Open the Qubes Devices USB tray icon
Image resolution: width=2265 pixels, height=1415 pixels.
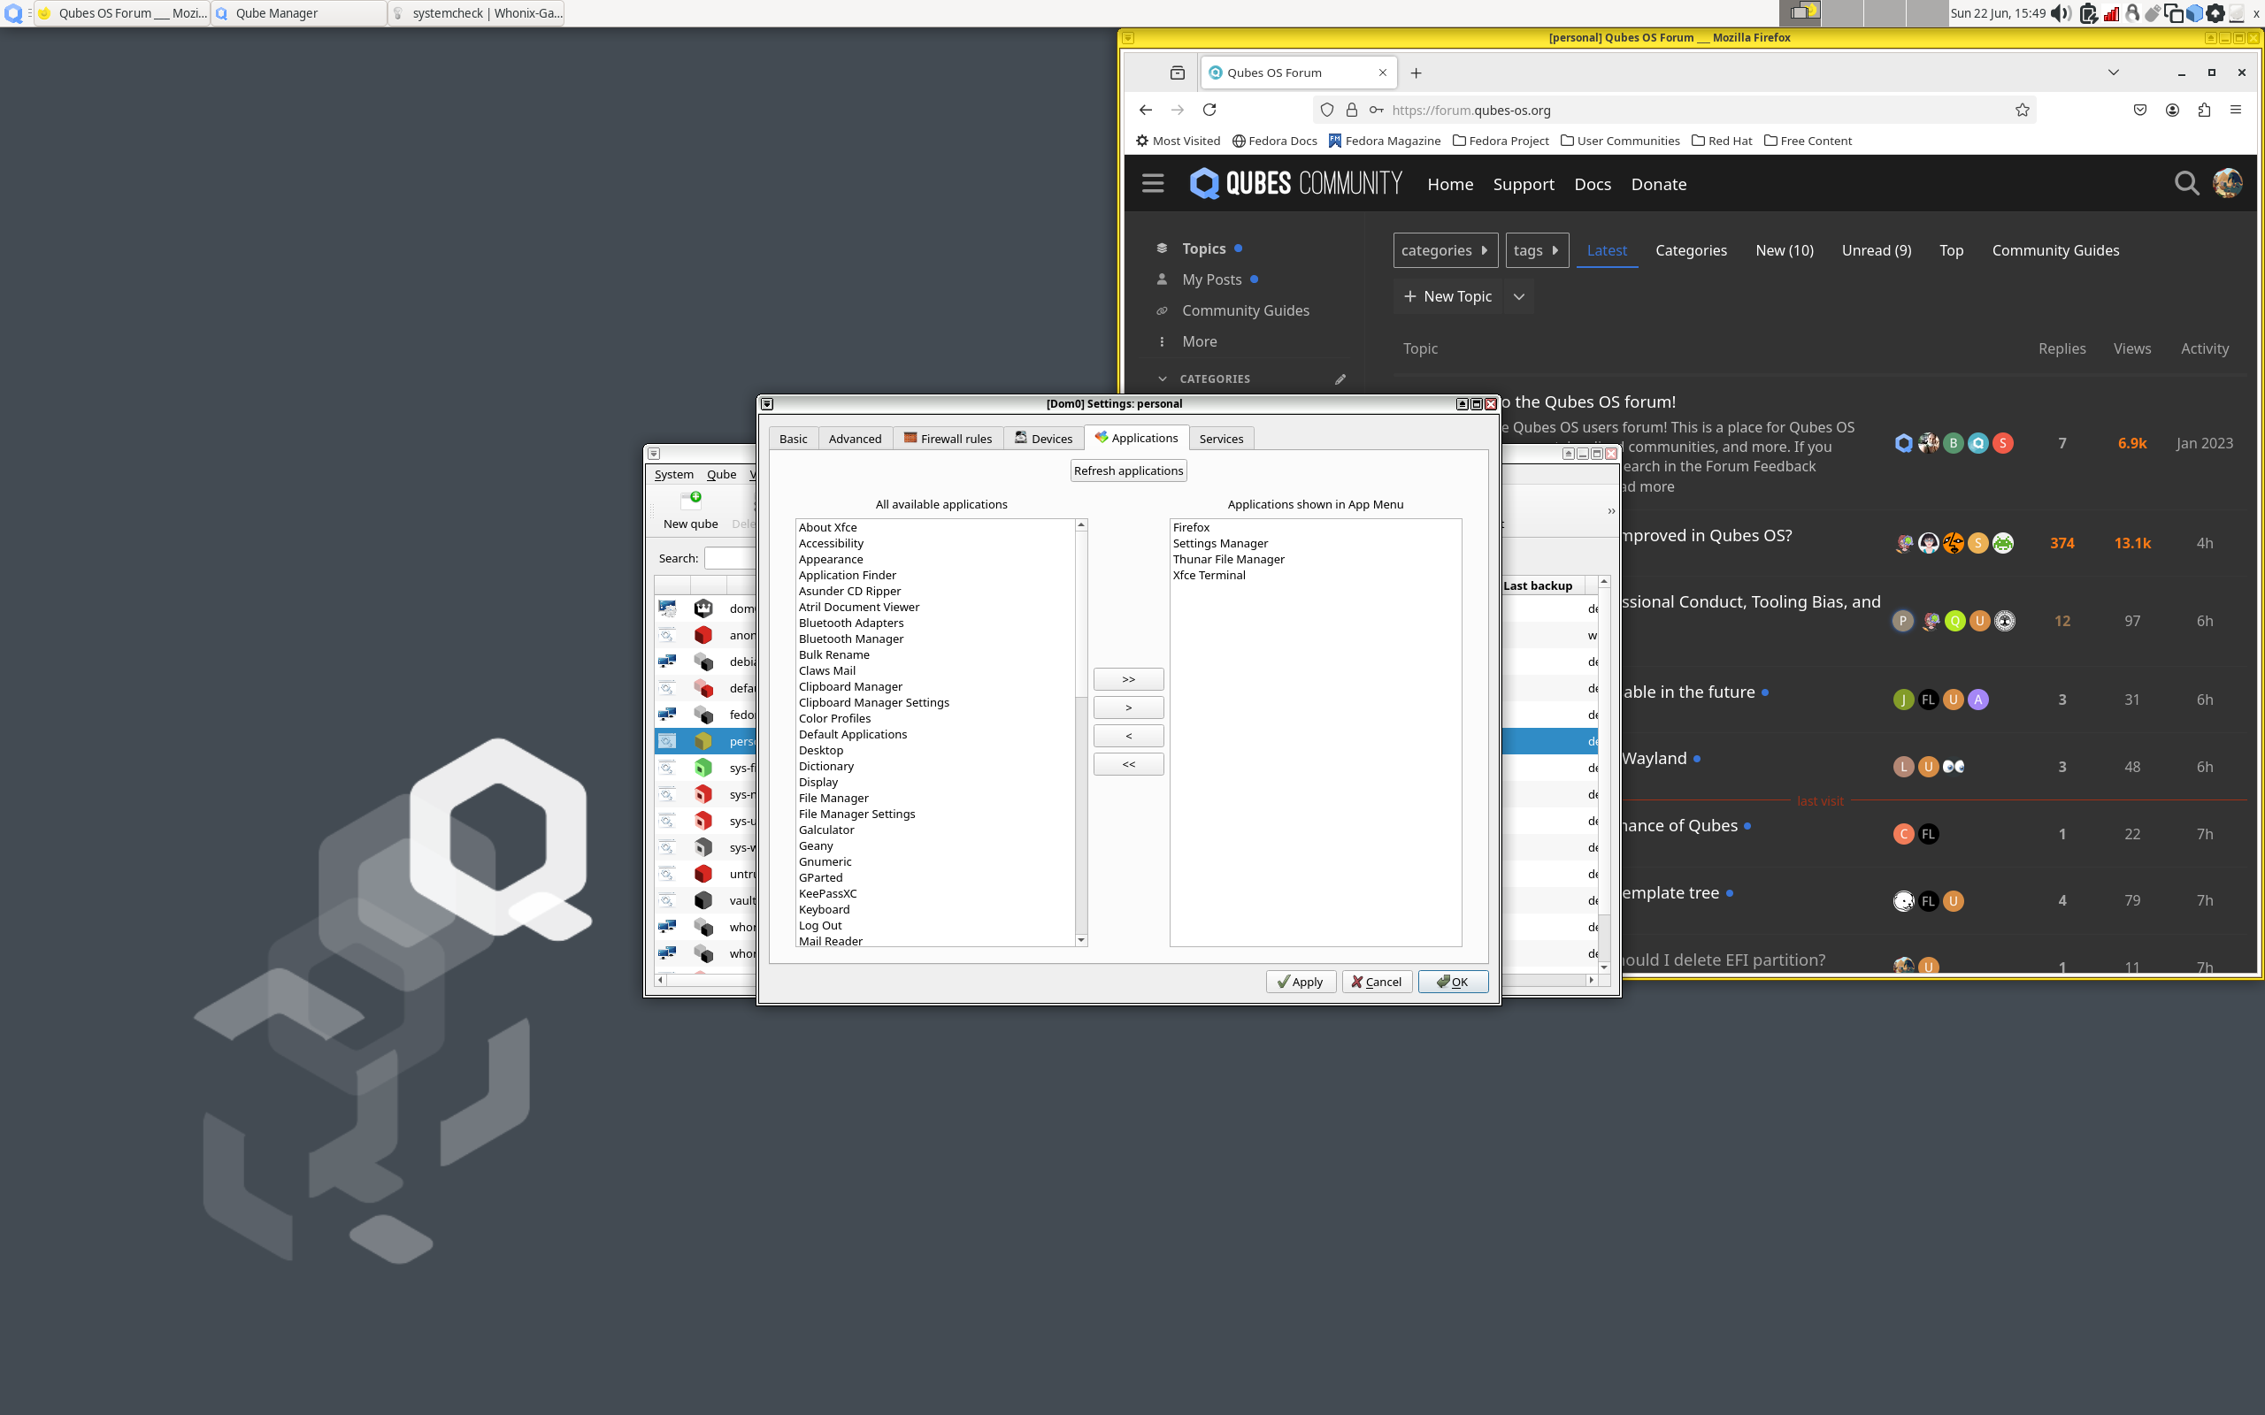coord(2153,13)
